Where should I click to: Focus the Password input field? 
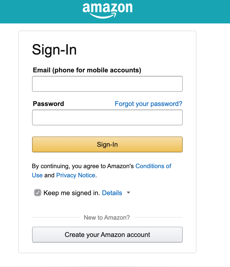click(x=107, y=117)
